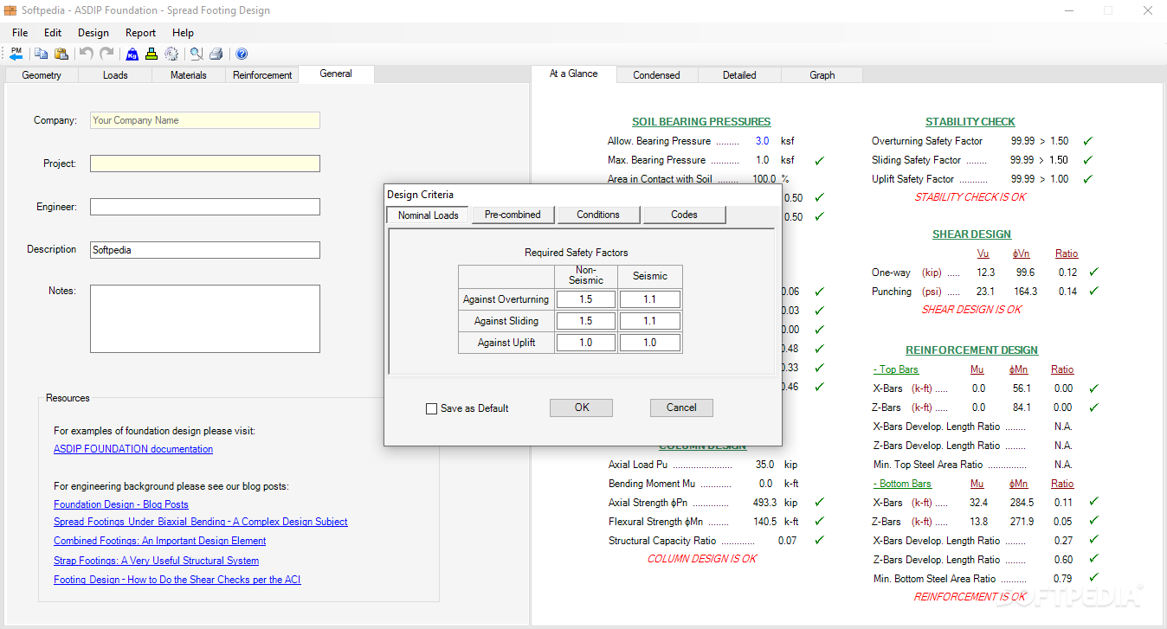The width and height of the screenshot is (1167, 629).
Task: Edit Non-Seismic Against Uplift safety factor
Action: (x=586, y=343)
